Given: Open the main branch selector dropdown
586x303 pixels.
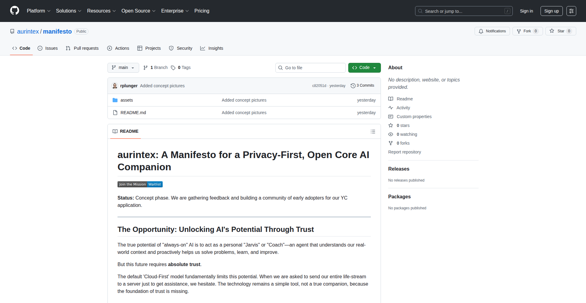Looking at the screenshot, I should pos(123,68).
